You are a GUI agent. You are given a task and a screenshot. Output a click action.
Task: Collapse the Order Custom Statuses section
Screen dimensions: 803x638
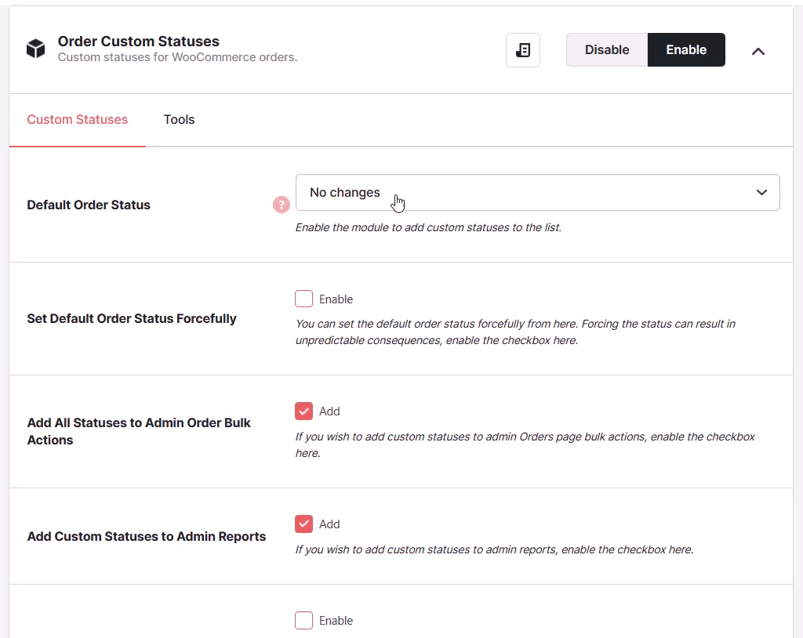coord(758,51)
